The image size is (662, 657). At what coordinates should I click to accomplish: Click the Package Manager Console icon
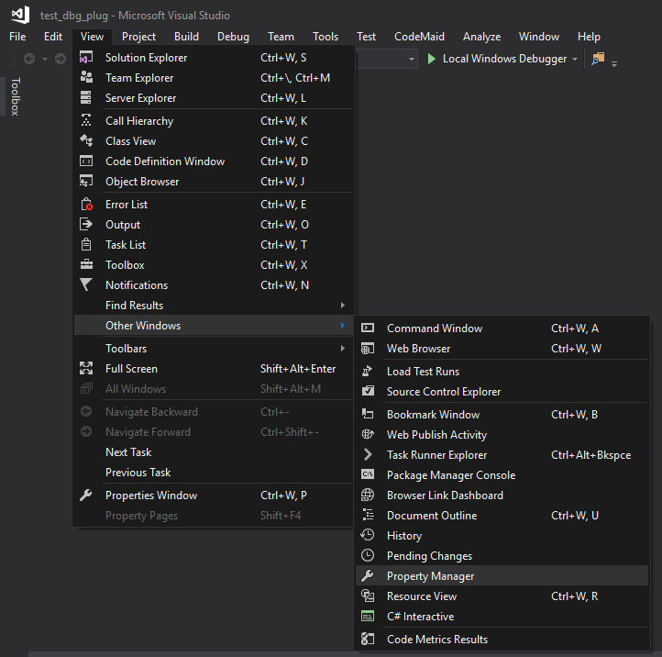(x=368, y=475)
